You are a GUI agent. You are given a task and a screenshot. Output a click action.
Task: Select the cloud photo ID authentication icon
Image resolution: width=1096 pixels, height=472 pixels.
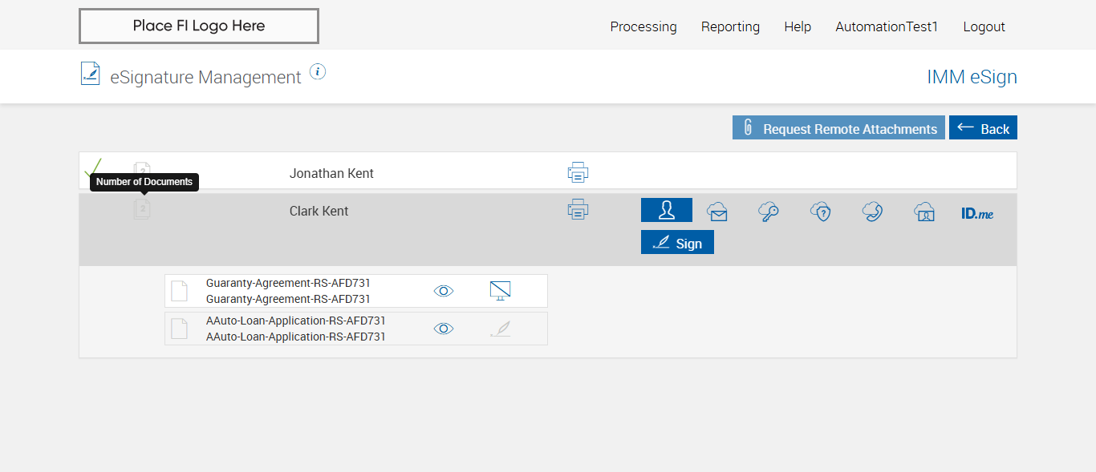click(924, 212)
